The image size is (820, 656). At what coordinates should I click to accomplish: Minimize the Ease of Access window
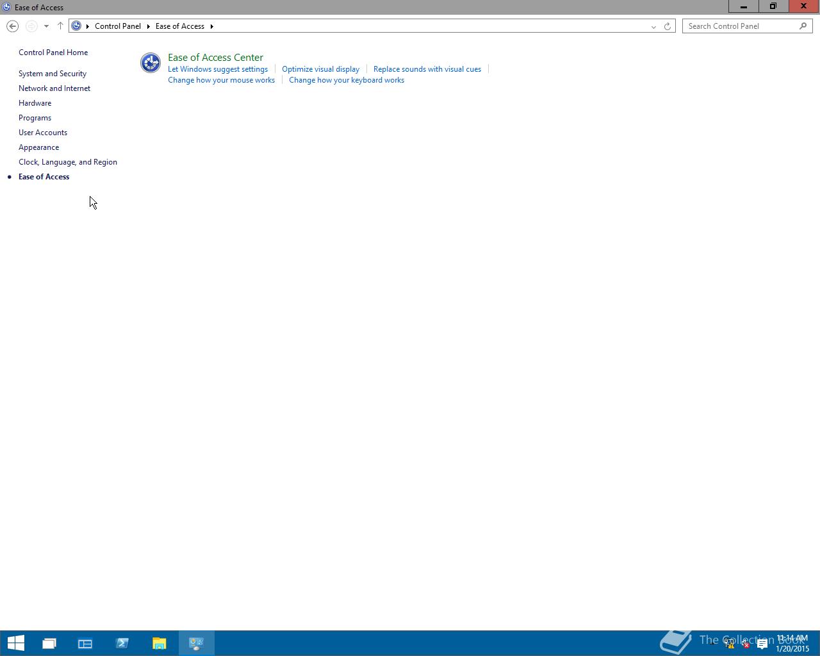[x=744, y=6]
